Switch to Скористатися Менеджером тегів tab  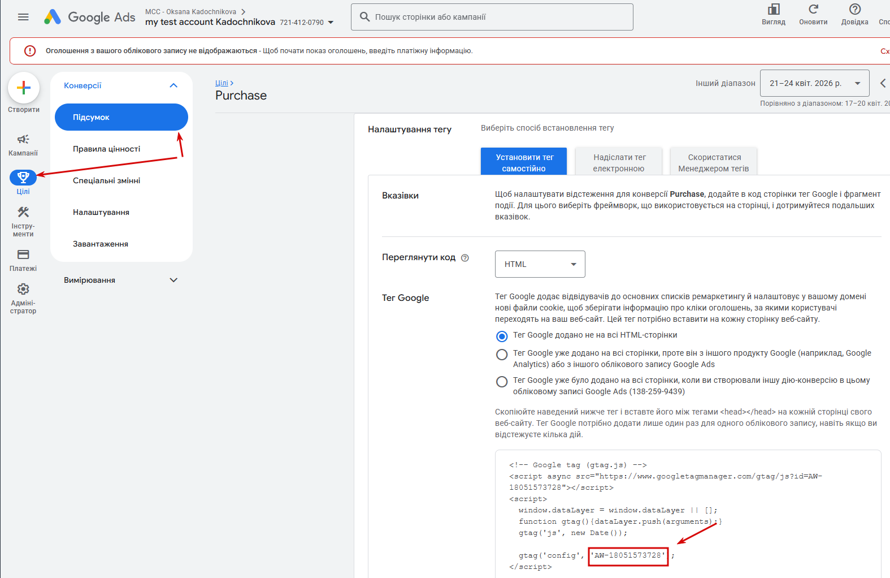[x=714, y=162]
